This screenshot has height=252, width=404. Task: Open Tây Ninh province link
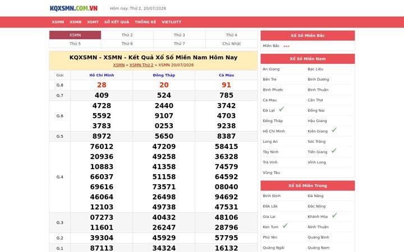click(x=270, y=152)
